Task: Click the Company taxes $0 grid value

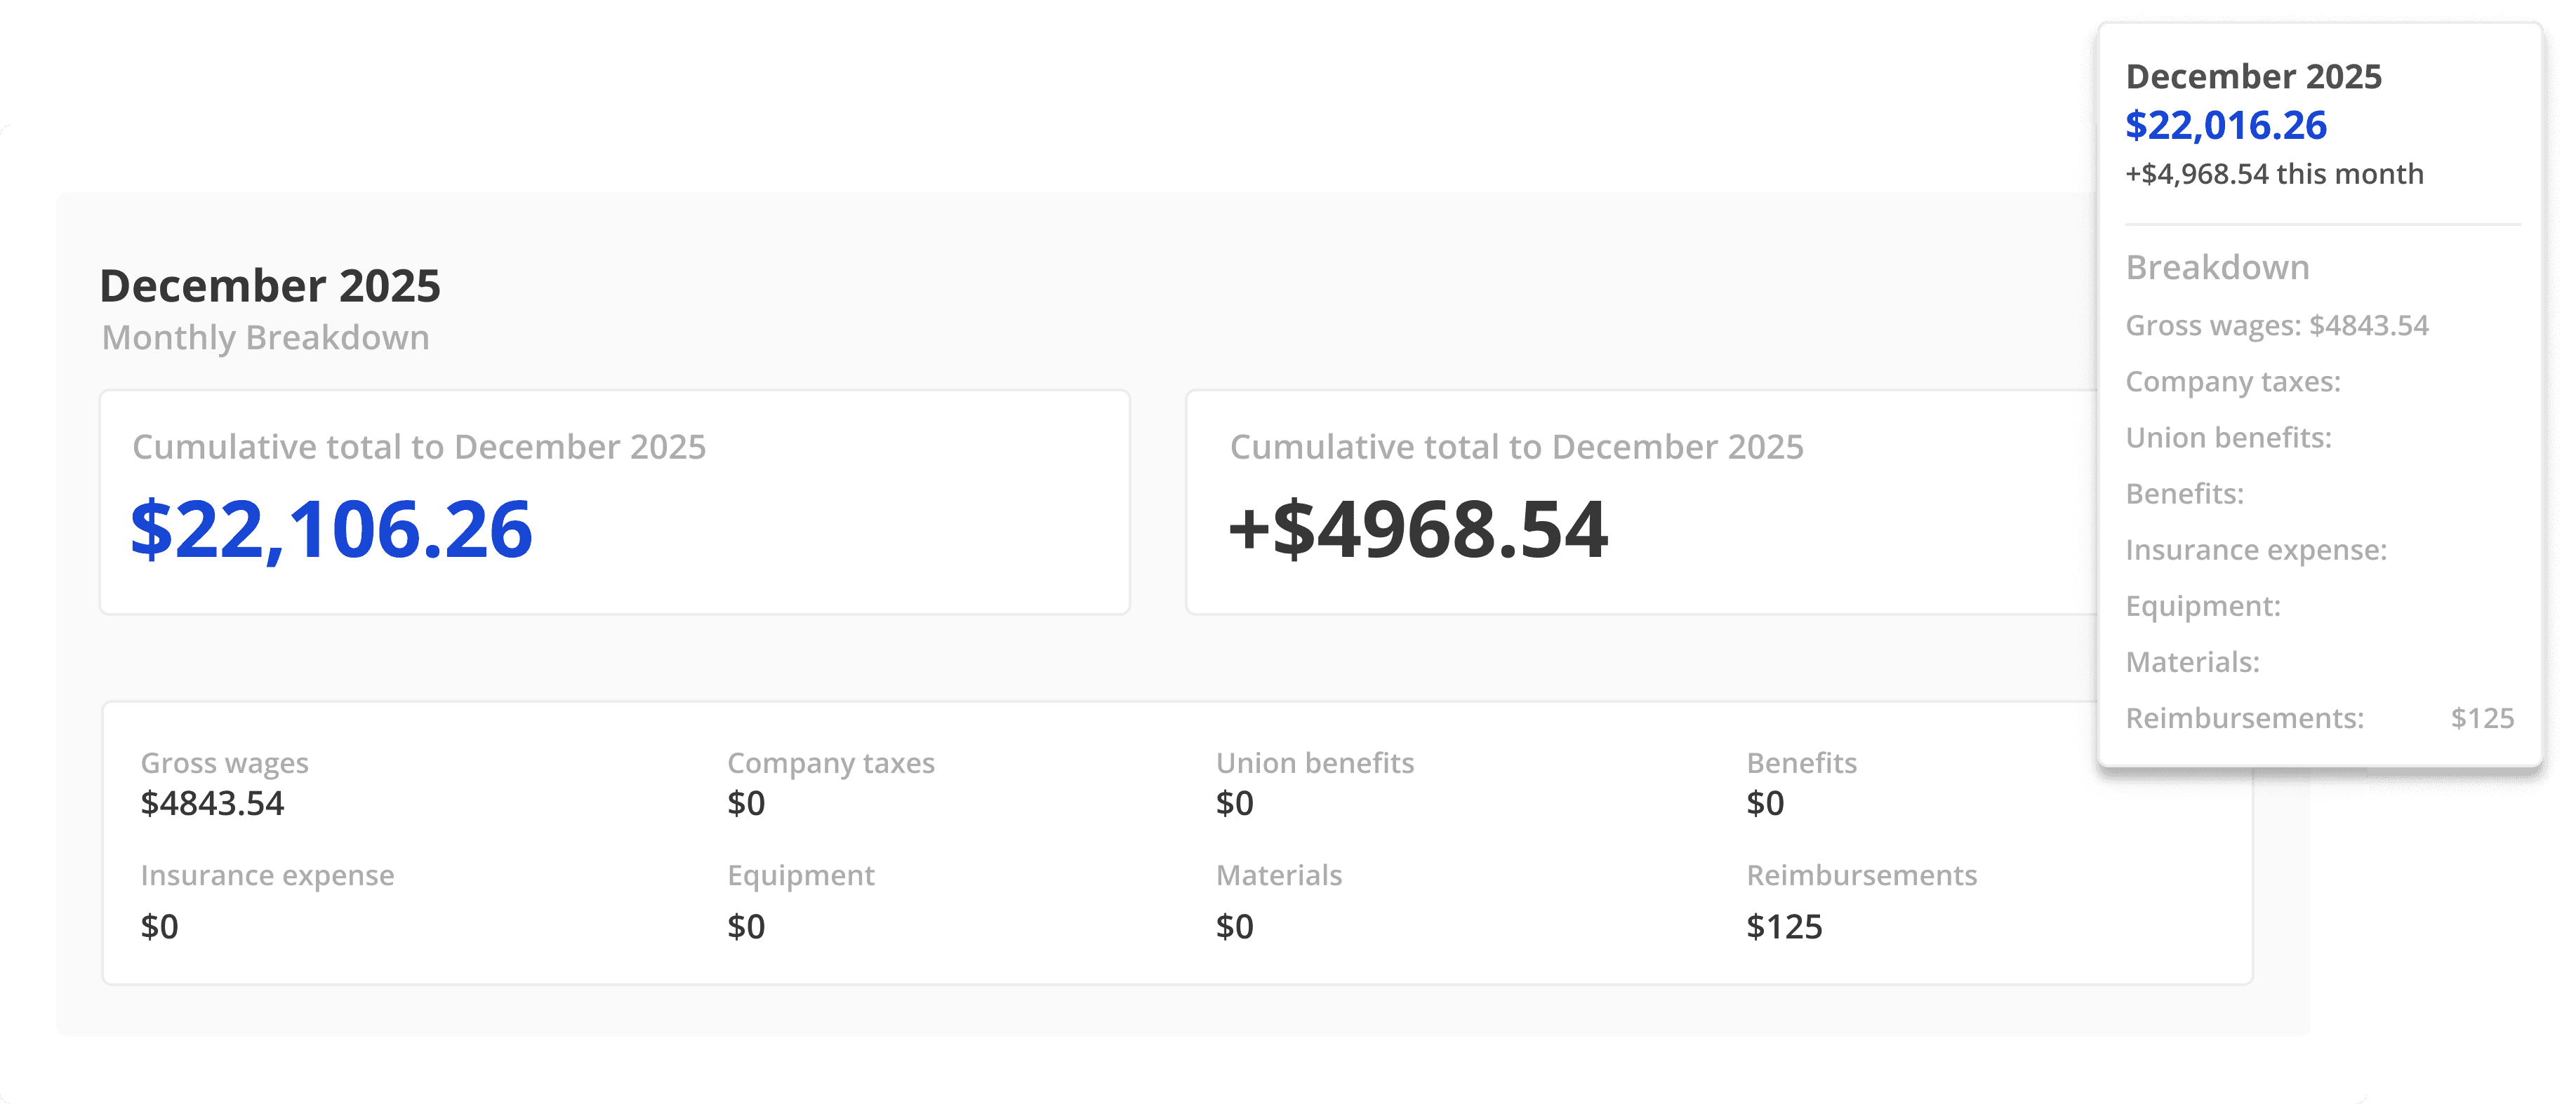Action: pyautogui.click(x=746, y=803)
